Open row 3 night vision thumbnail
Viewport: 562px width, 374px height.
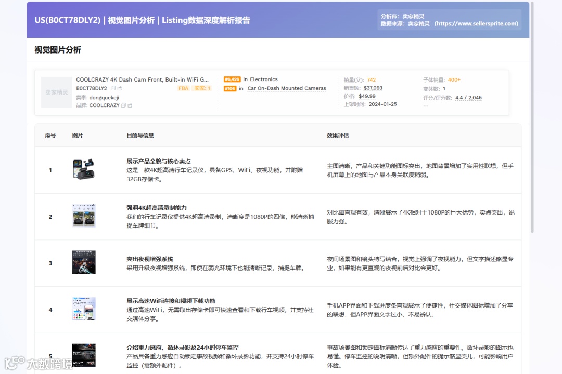84,262
